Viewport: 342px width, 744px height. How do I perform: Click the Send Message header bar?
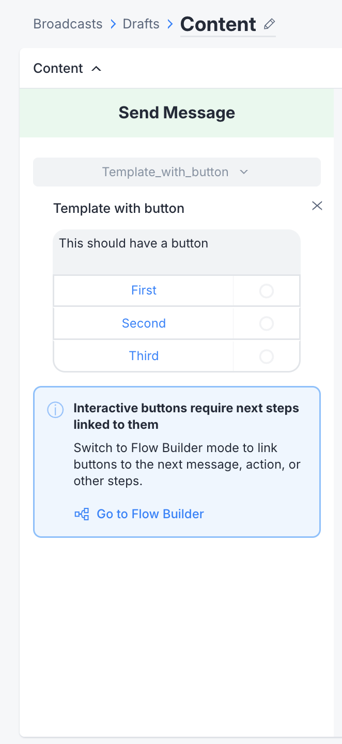coord(177,113)
